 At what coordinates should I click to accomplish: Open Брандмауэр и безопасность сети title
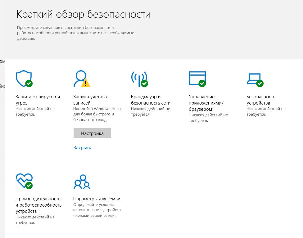point(151,100)
